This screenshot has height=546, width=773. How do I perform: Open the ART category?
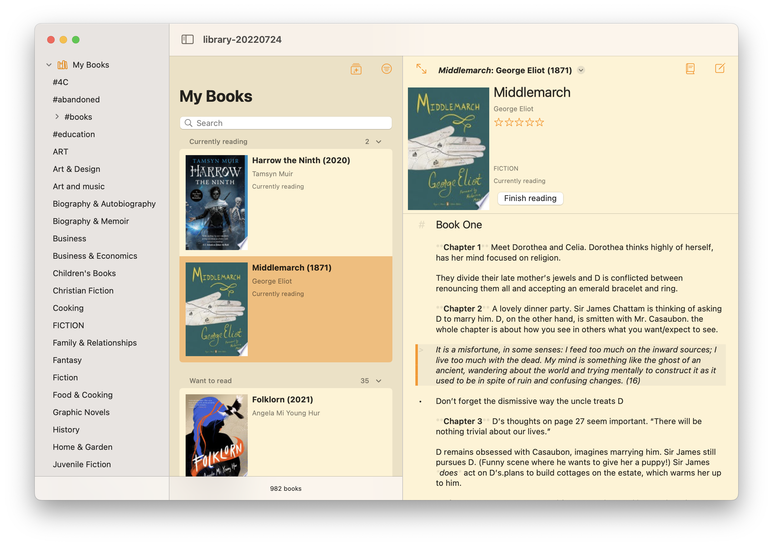(x=61, y=151)
